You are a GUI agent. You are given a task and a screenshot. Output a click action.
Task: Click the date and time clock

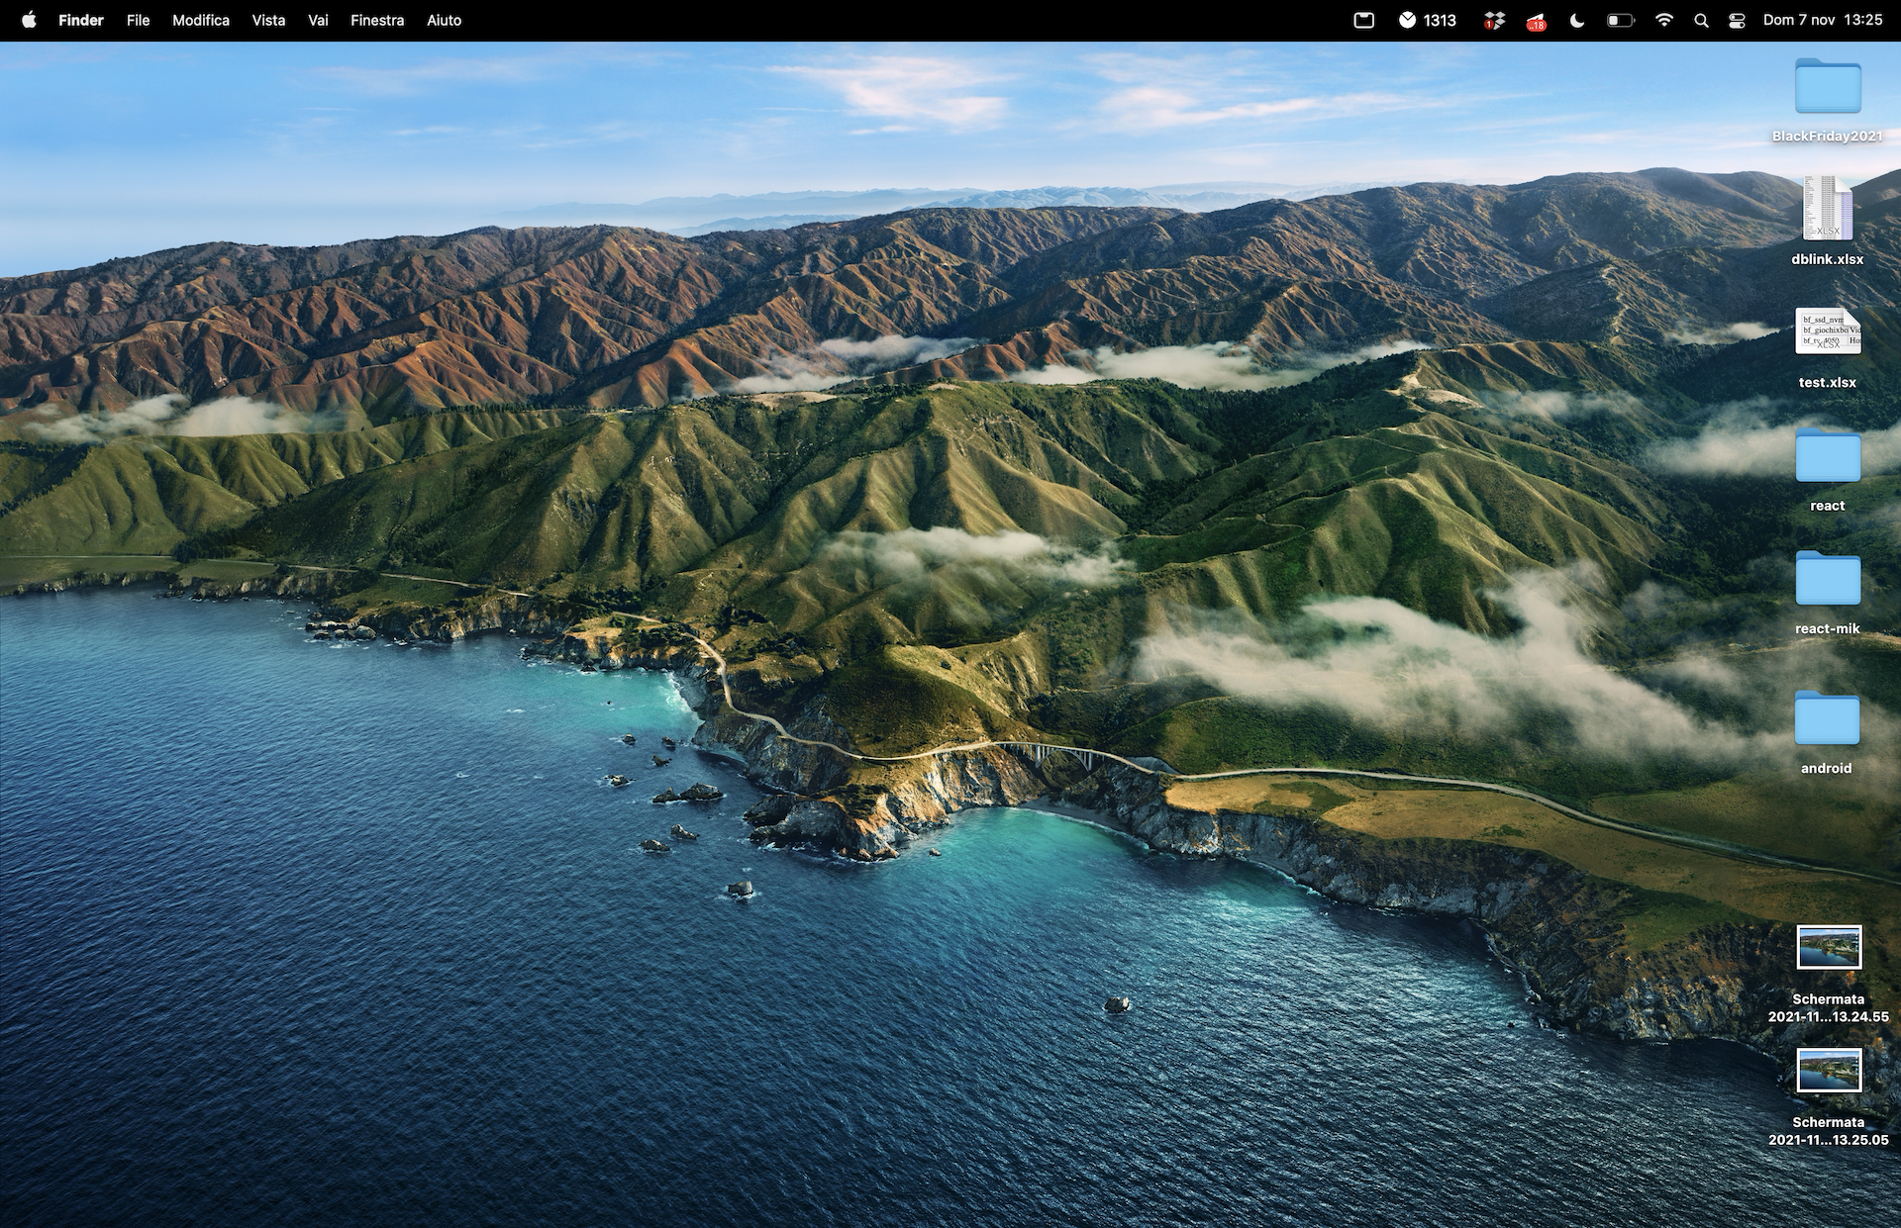pyautogui.click(x=1822, y=20)
